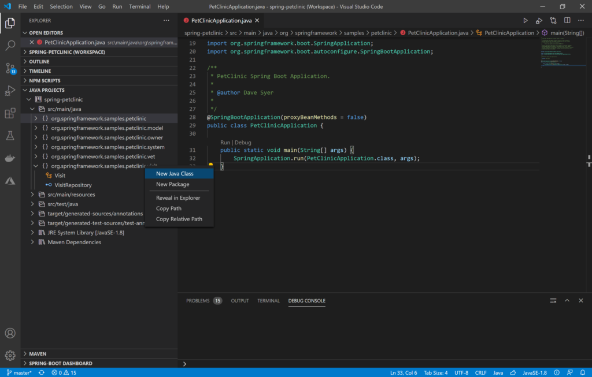Click the Docker icon in the activity bar

click(9, 159)
